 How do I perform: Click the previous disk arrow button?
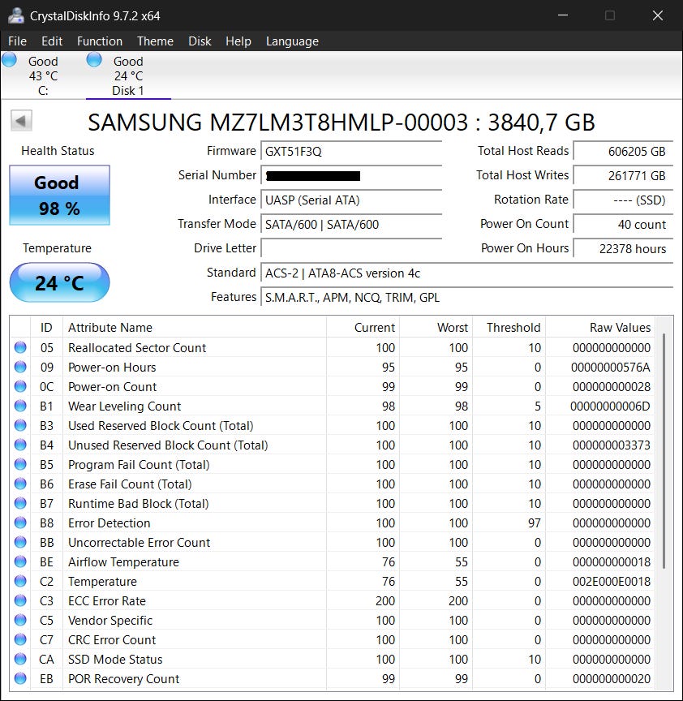[x=21, y=122]
